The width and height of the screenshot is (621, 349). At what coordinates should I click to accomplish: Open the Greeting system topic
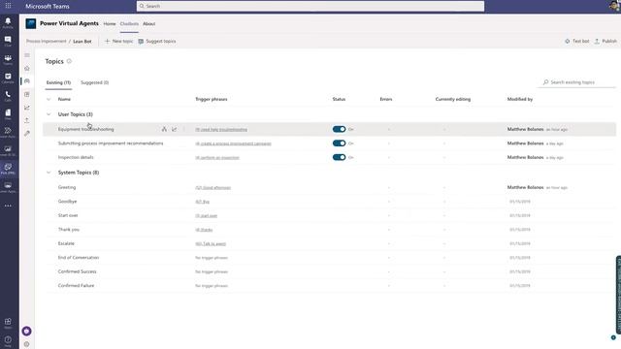coord(67,187)
